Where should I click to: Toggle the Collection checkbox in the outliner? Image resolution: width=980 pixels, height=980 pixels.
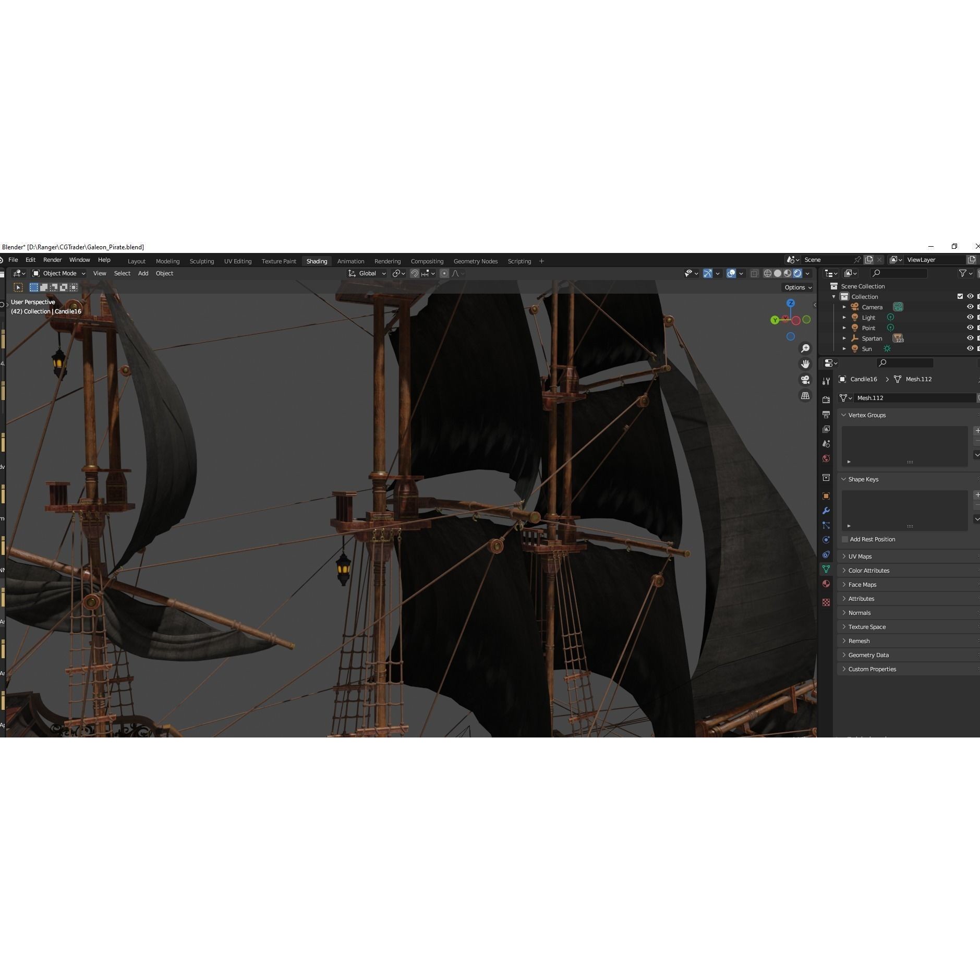coord(960,296)
